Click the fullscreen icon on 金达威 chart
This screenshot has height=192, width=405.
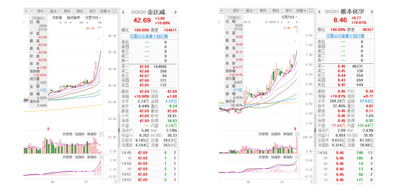tap(115, 11)
